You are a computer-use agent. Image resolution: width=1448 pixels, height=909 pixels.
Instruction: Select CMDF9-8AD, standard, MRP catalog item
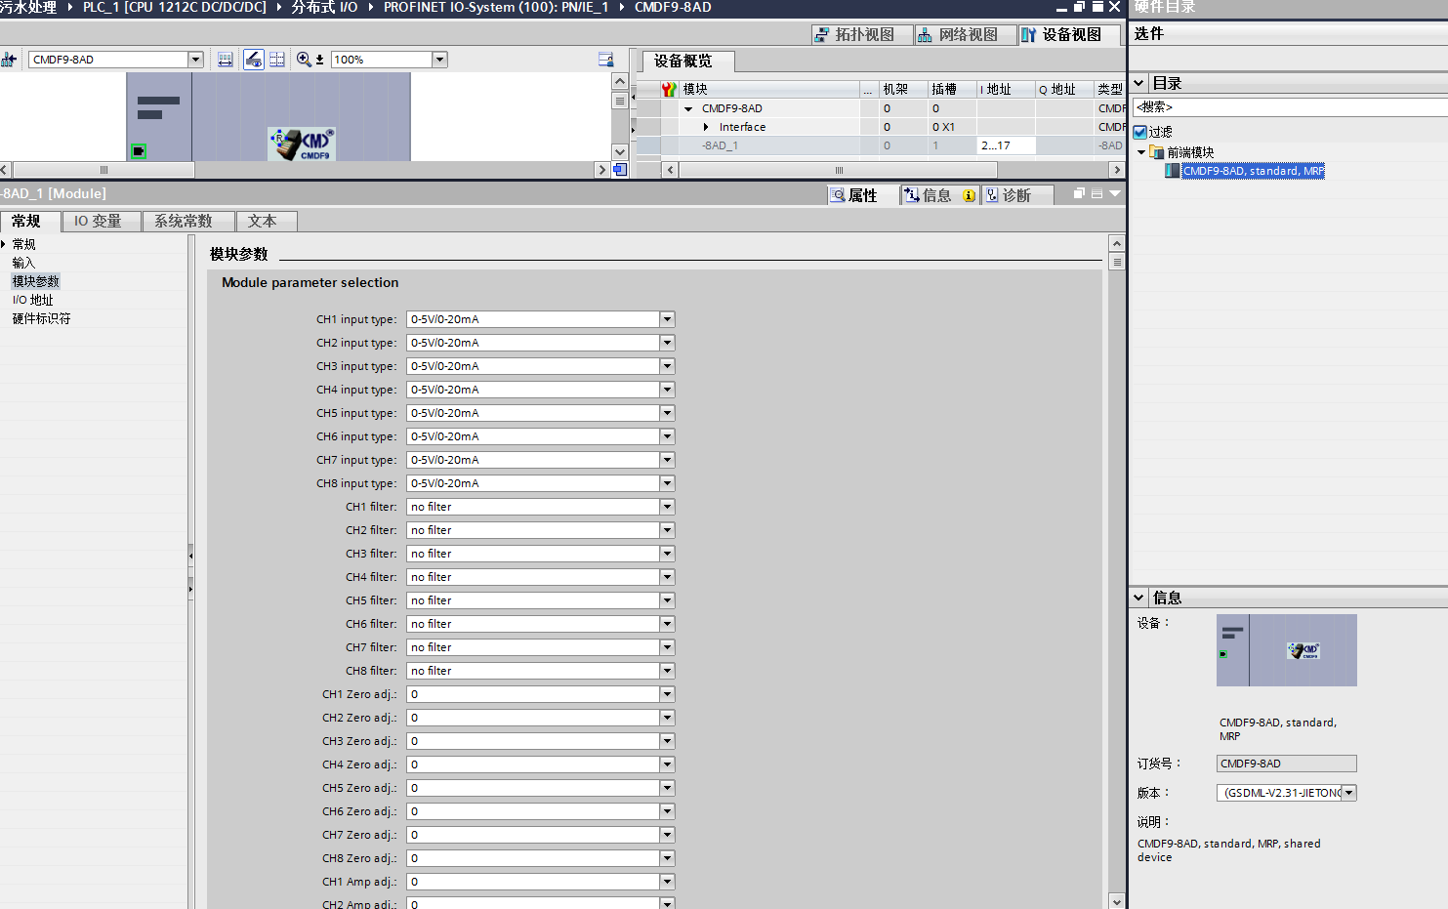click(x=1253, y=171)
